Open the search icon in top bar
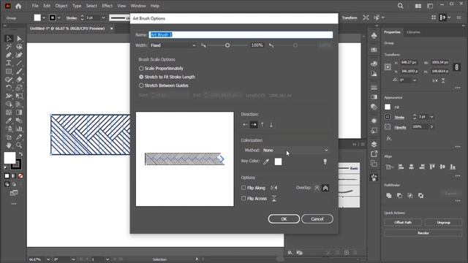The image size is (468, 263). (x=400, y=6)
